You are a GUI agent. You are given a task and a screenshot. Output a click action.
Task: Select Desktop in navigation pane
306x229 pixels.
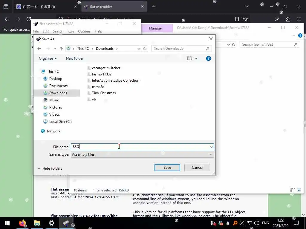pos(56,79)
